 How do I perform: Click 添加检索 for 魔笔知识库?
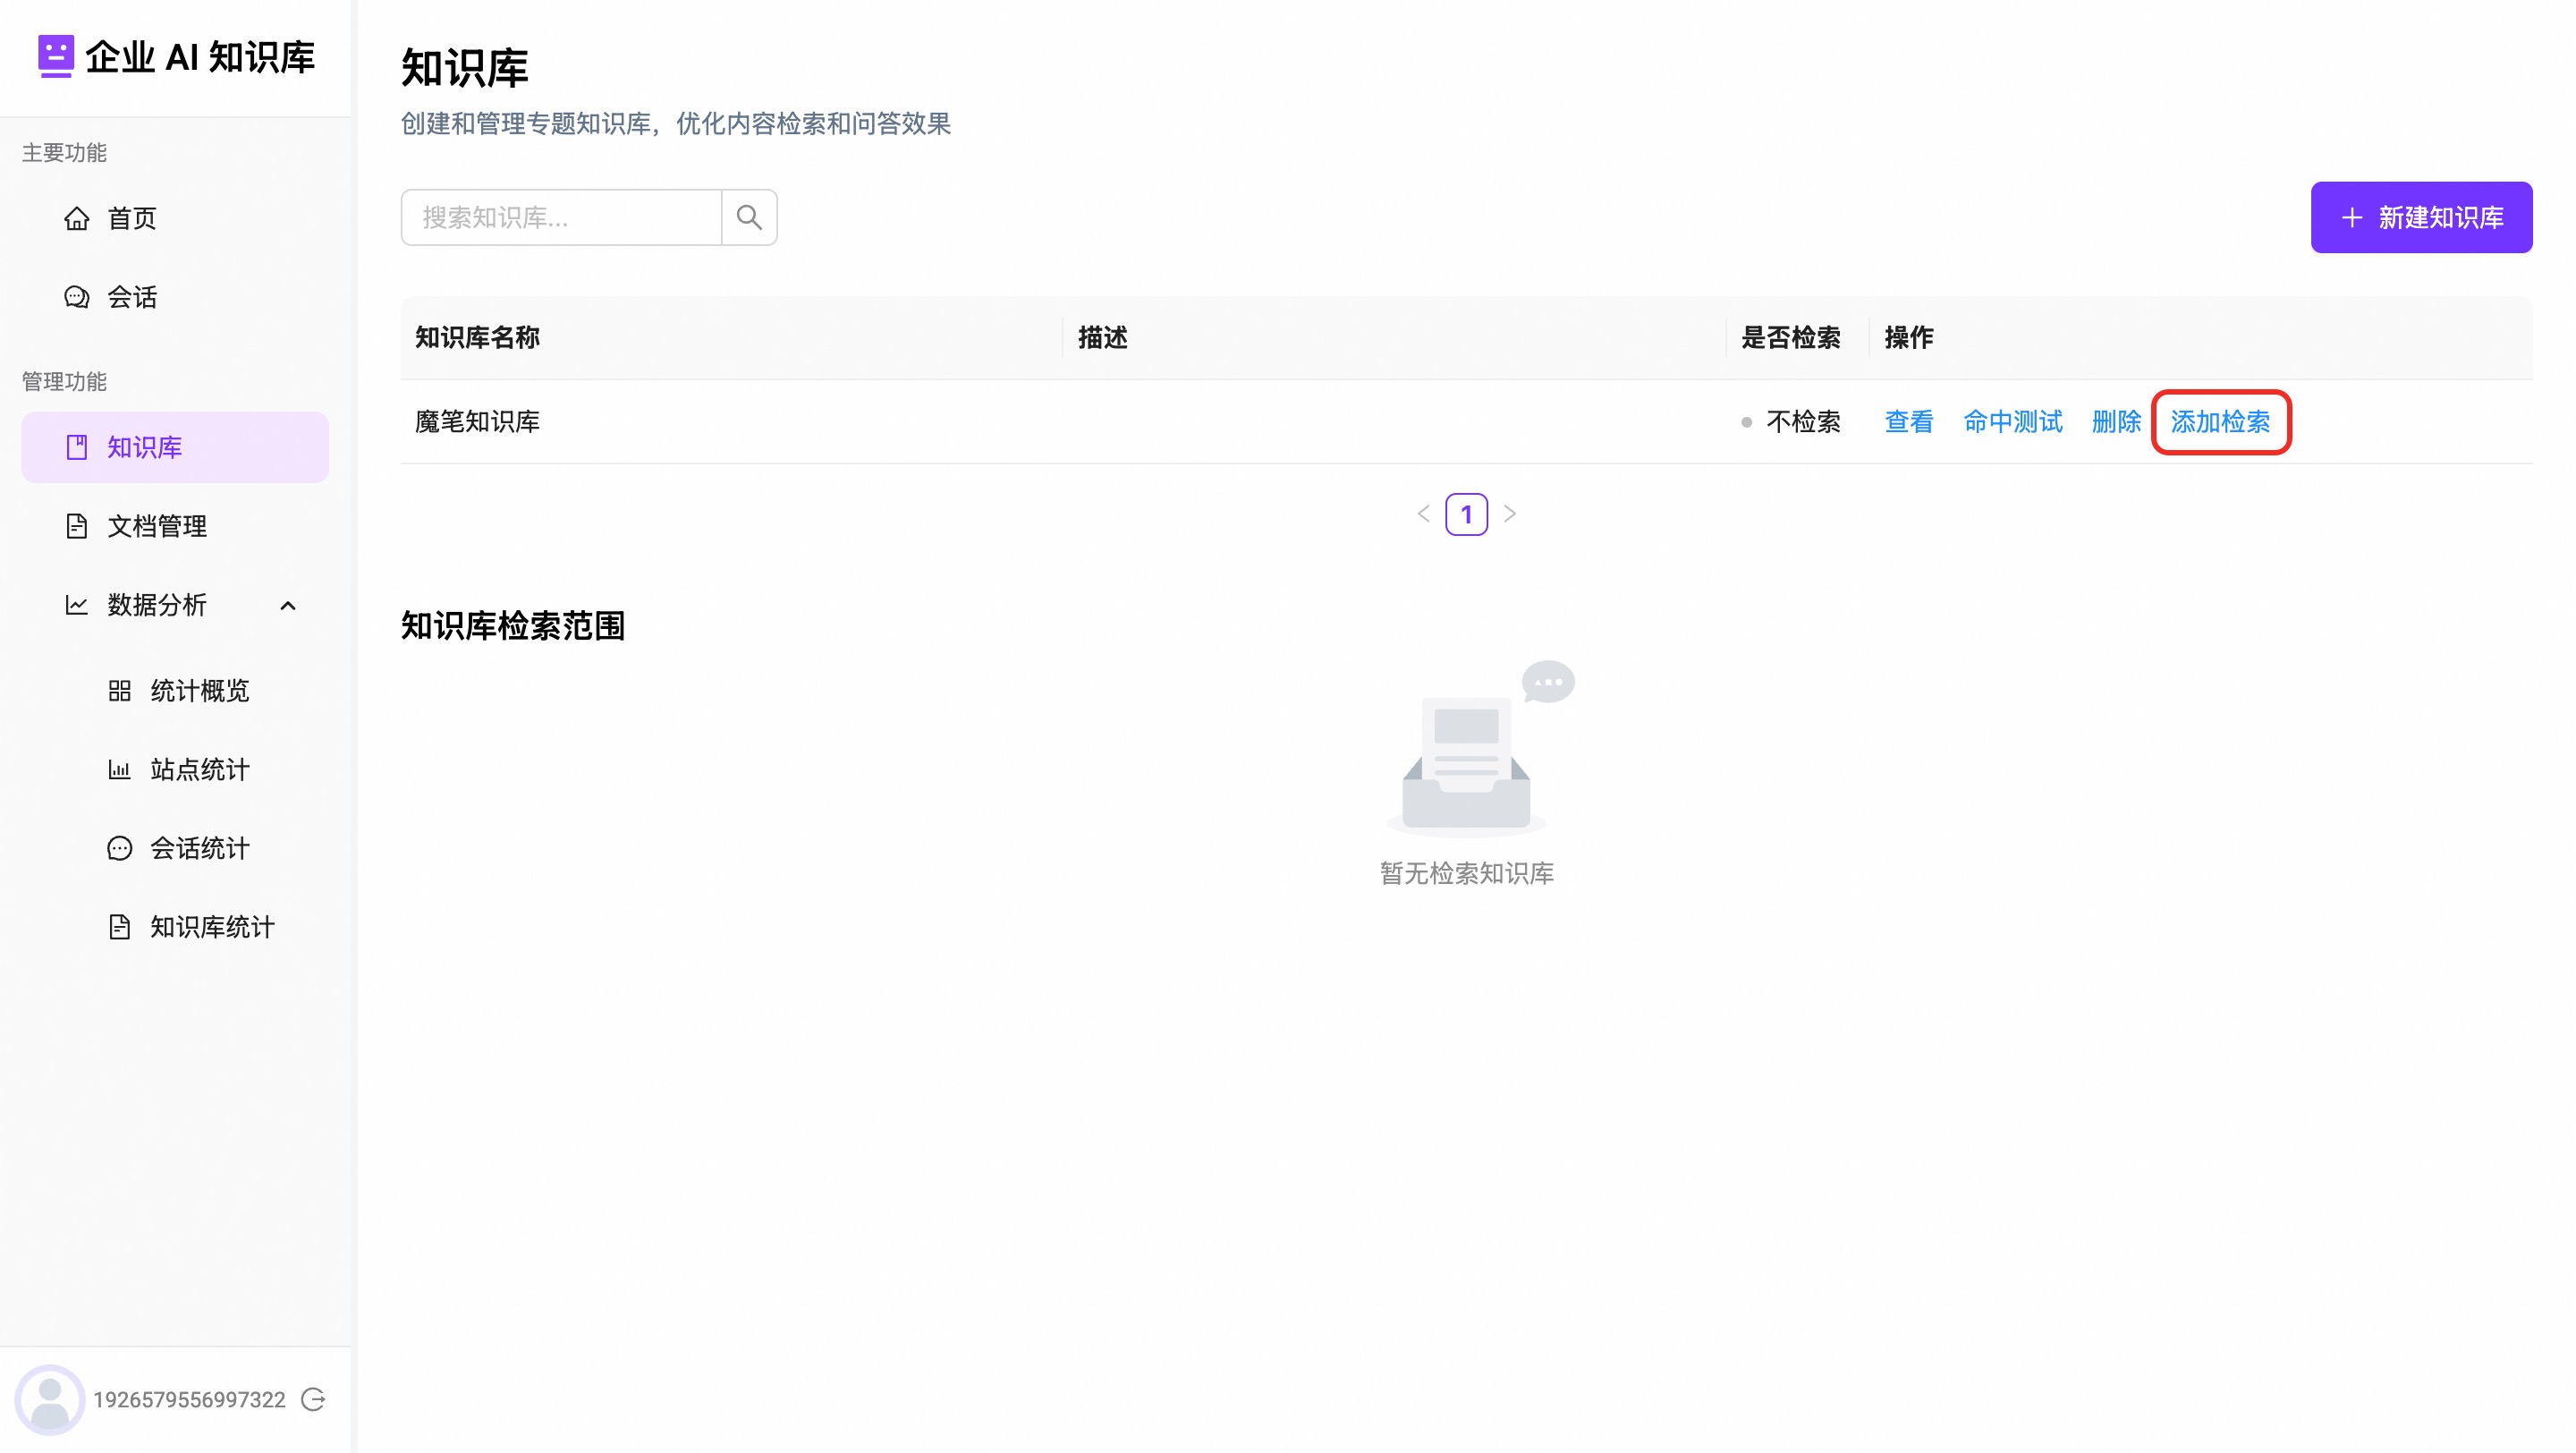point(2219,422)
